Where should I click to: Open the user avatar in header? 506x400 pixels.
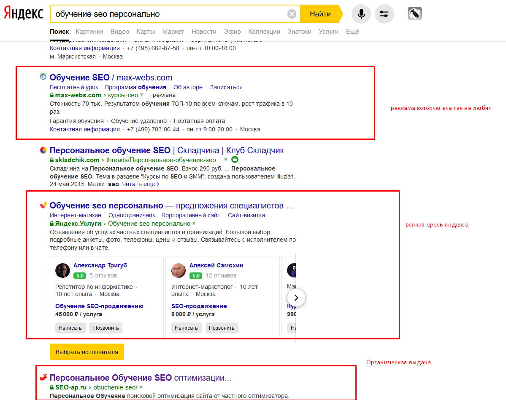414,13
